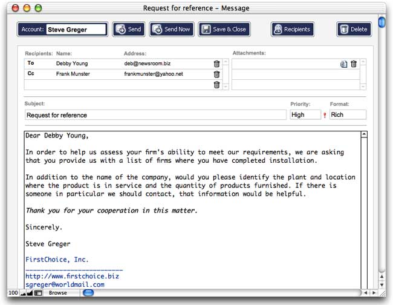Screen dimensions: 393x305
Task: Click the Steve Greger signature line
Action: [48, 244]
